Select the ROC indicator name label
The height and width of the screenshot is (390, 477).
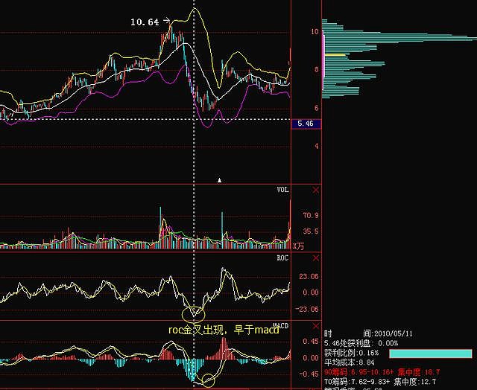coord(282,258)
